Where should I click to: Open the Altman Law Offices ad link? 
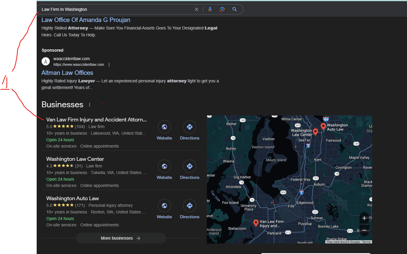(x=67, y=73)
